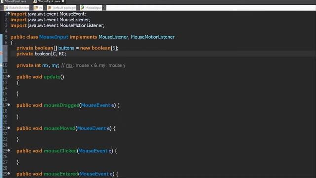
Task: Click the 'mx' variable in the int declaration
Action: [x=45, y=65]
